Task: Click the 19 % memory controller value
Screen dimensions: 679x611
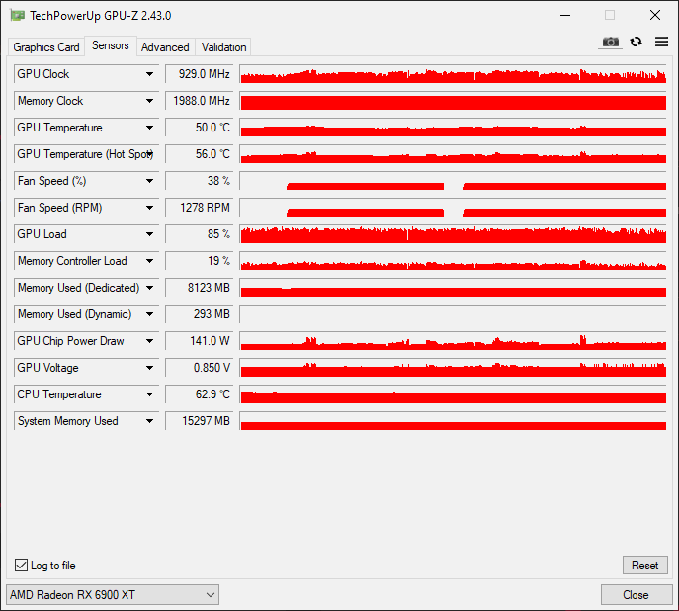Action: click(200, 261)
